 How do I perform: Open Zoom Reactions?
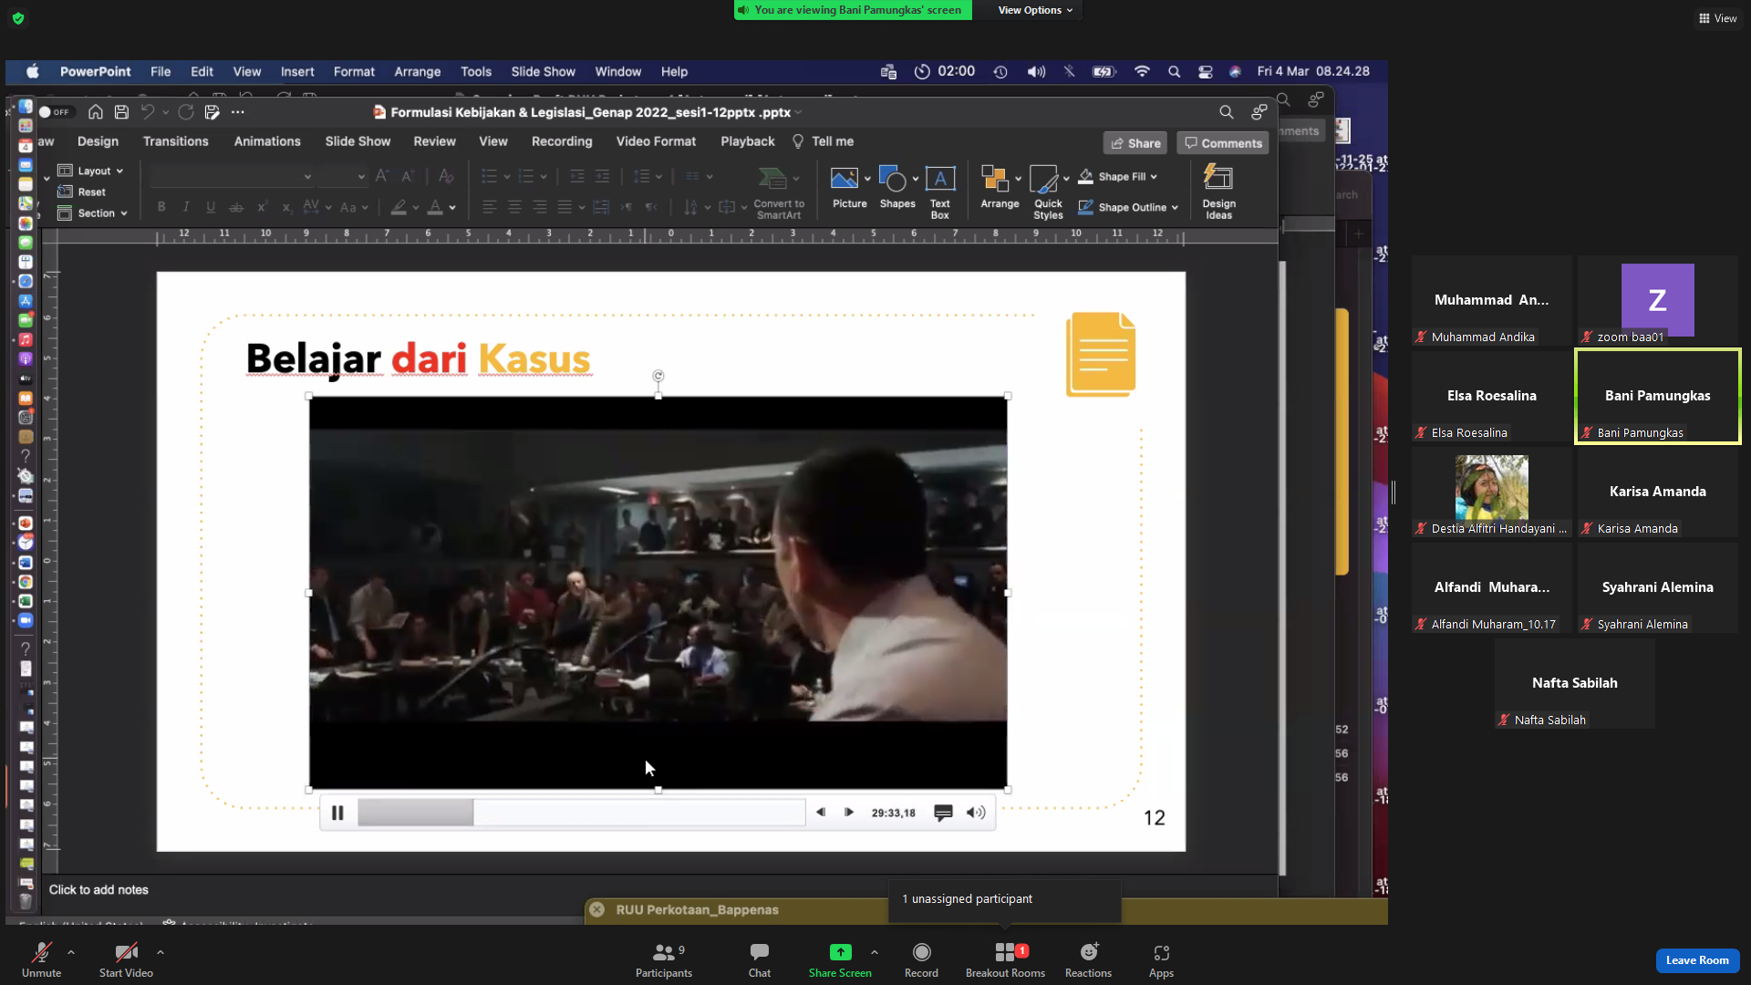(1088, 960)
